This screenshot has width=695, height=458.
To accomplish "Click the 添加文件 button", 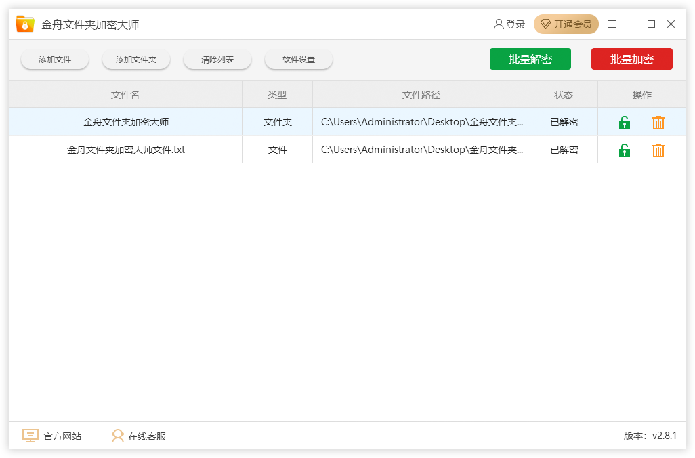I will tap(55, 60).
